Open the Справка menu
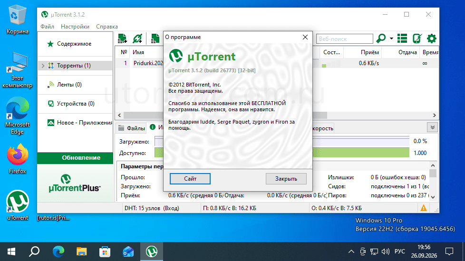The width and height of the screenshot is (465, 261). (107, 27)
